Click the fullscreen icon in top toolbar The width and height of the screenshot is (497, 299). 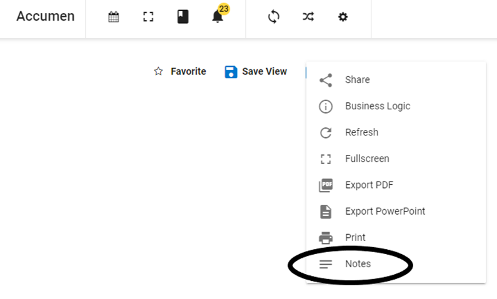(x=148, y=17)
